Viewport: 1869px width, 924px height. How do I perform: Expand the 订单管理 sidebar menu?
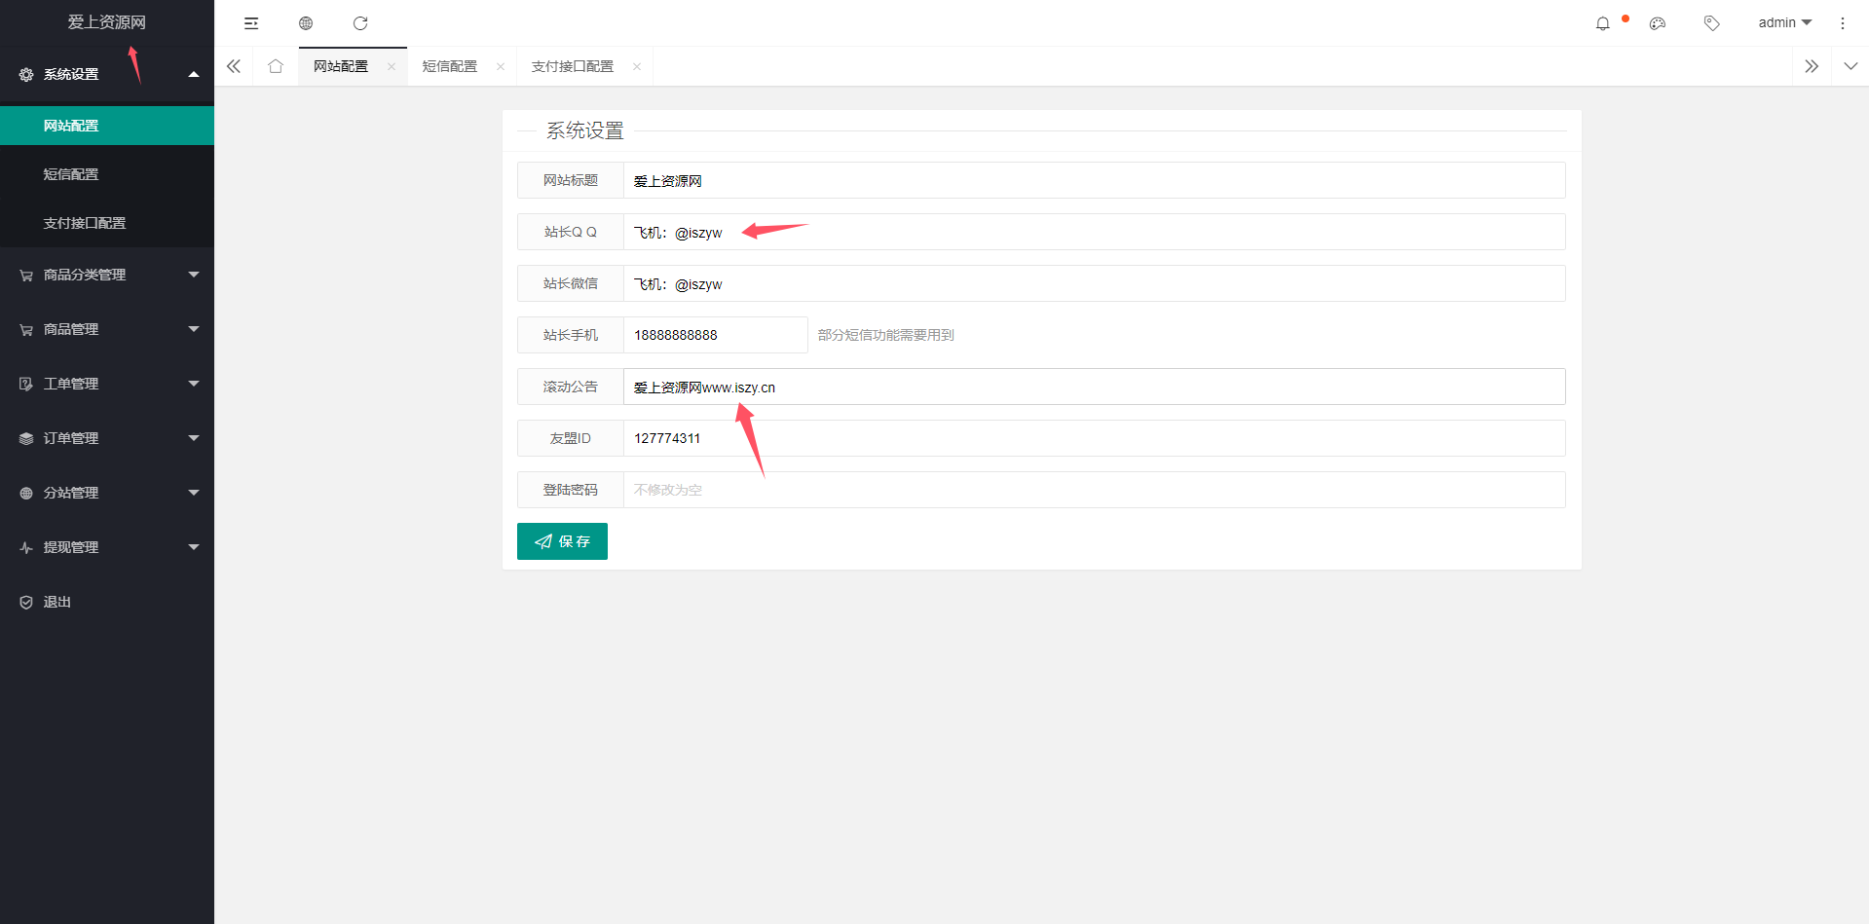(x=107, y=438)
